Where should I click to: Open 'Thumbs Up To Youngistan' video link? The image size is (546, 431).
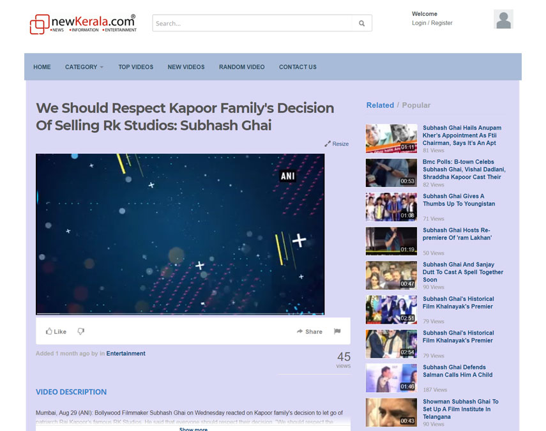[x=459, y=200]
